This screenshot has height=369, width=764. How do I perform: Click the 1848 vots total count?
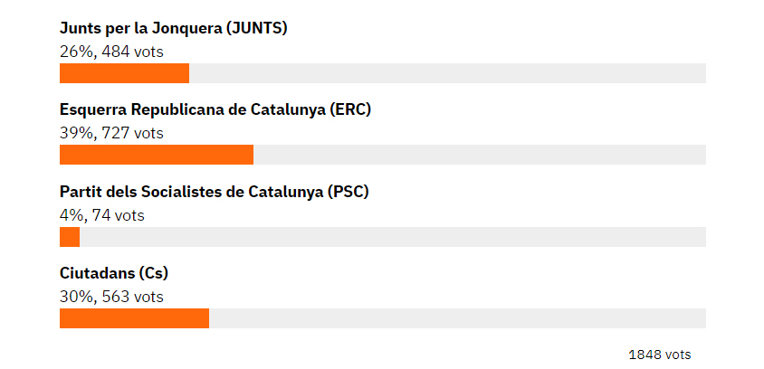659,355
